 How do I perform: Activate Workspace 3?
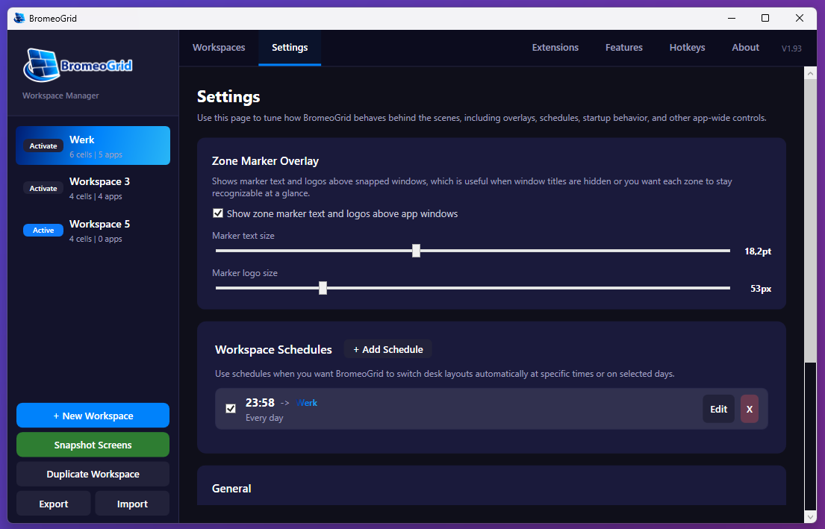pyautogui.click(x=43, y=188)
